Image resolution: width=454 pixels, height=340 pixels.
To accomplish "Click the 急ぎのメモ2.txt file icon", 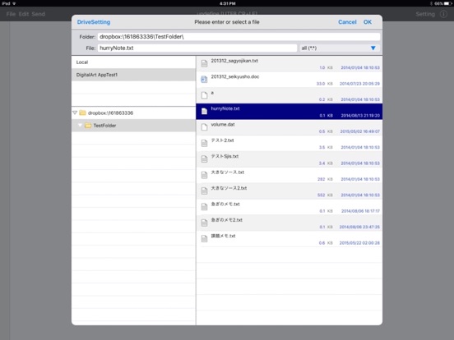I will (x=204, y=223).
